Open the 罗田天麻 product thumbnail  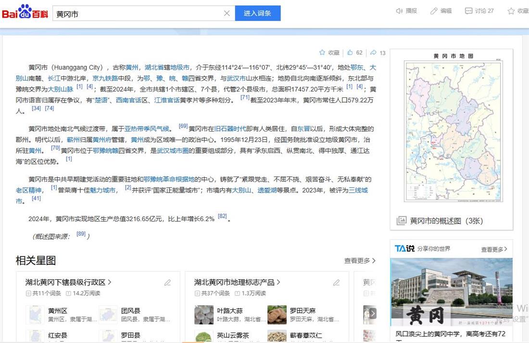277,315
